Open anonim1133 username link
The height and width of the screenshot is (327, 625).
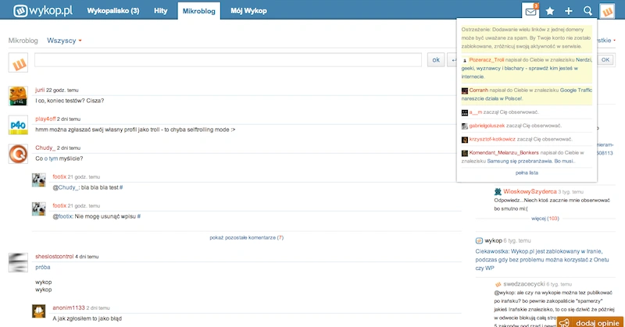click(x=69, y=308)
